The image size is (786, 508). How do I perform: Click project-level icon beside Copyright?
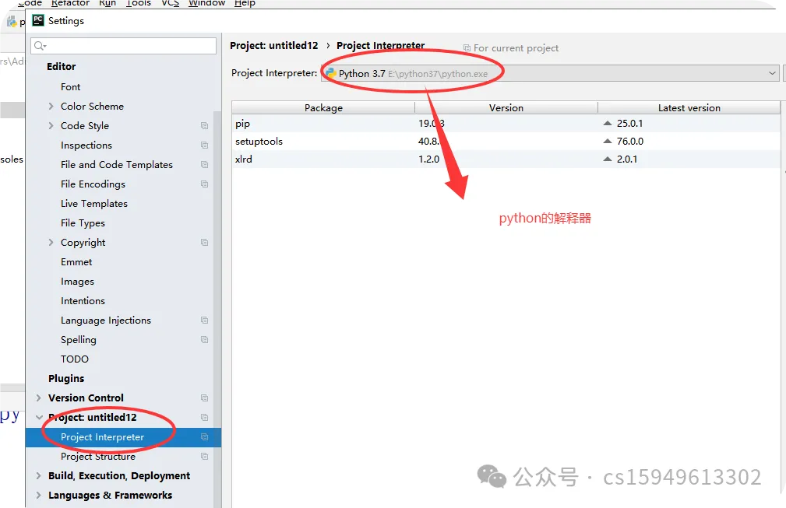coord(205,242)
